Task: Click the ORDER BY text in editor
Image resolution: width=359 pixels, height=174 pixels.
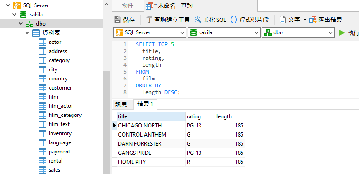Action: [149, 85]
